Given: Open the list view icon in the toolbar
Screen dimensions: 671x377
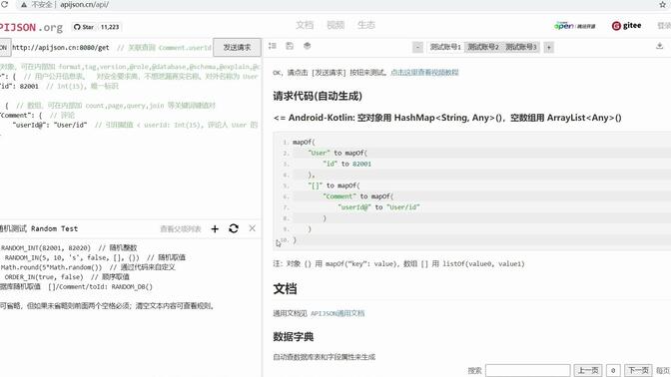Looking at the screenshot, I should pyautogui.click(x=273, y=46).
